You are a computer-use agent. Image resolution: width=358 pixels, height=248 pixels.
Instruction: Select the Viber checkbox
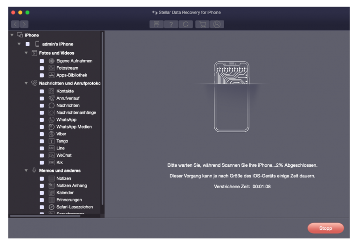[x=42, y=134]
